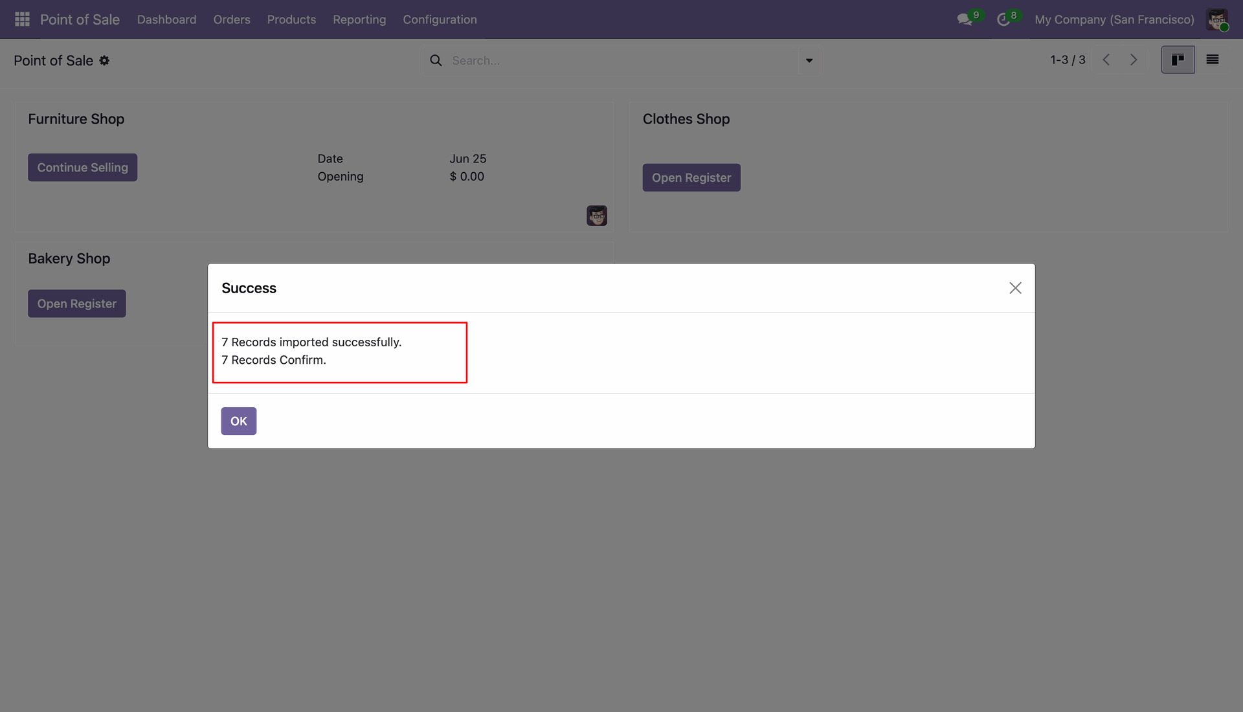Switch to List view
Image resolution: width=1243 pixels, height=712 pixels.
tap(1213, 60)
